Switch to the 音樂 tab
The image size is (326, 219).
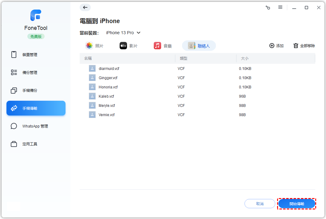click(163, 46)
